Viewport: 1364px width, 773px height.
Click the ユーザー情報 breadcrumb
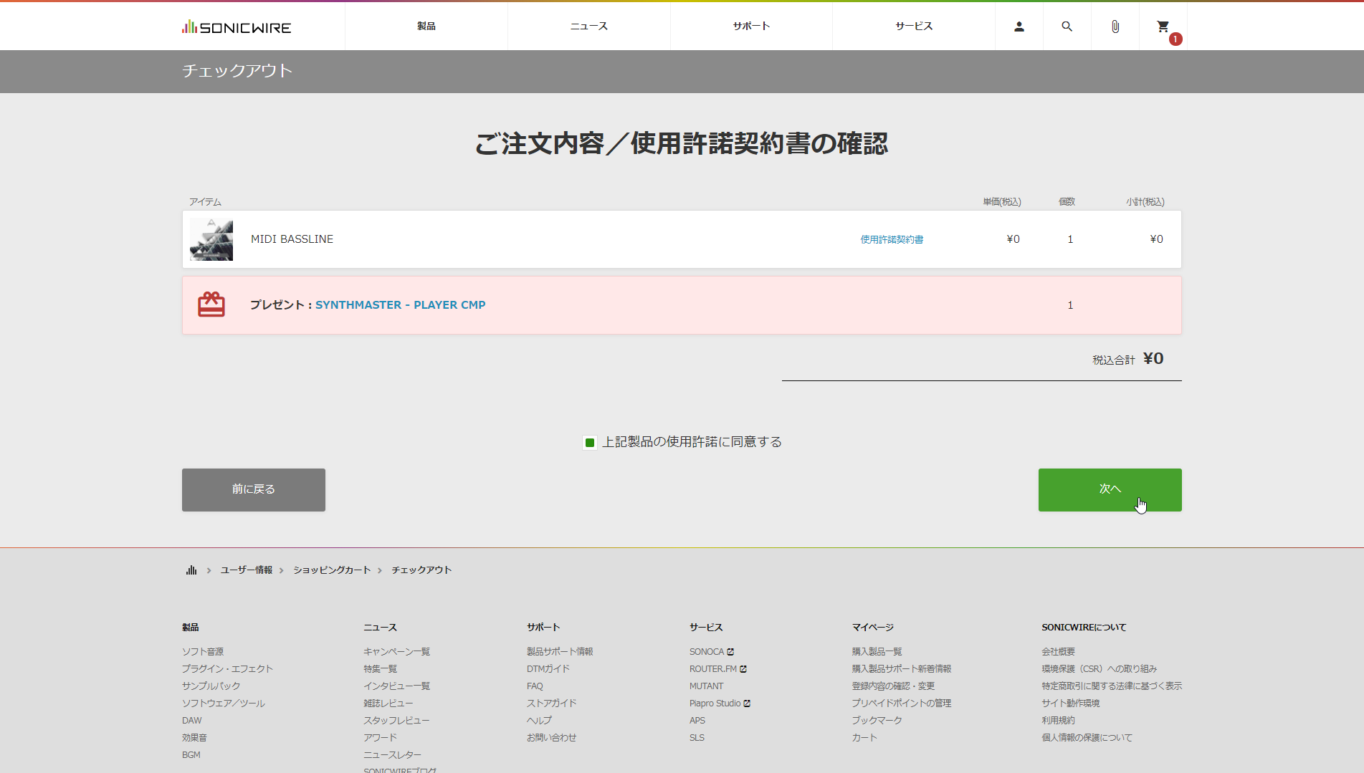click(247, 570)
